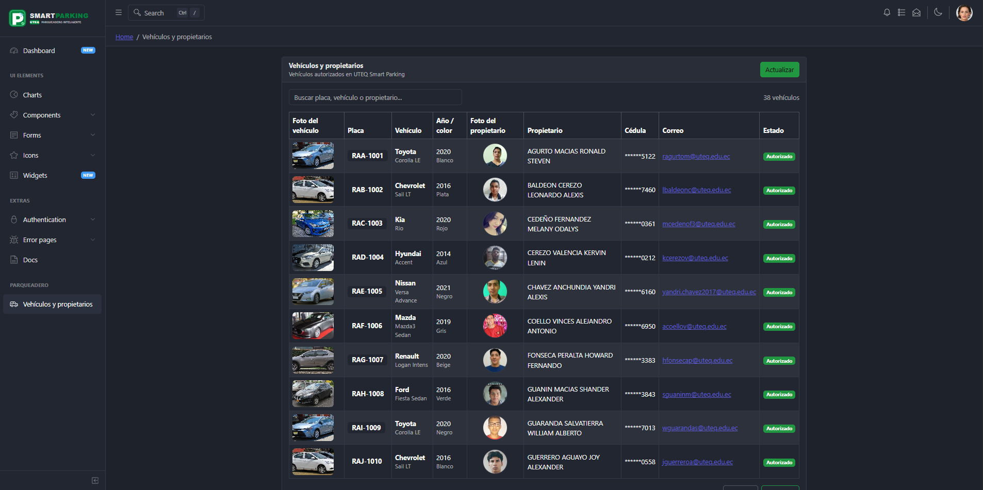Click Autorizado badge for RAA-1001 row
The image size is (983, 490).
tap(779, 156)
